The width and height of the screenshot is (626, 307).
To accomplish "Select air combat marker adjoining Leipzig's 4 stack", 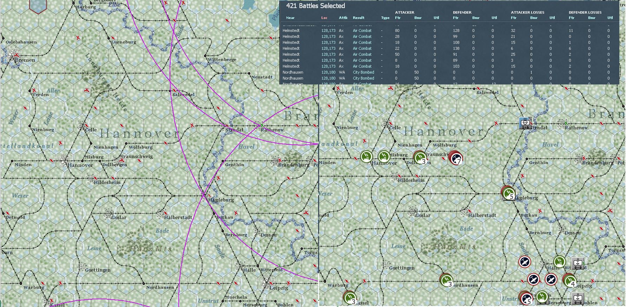I will click(551, 279).
